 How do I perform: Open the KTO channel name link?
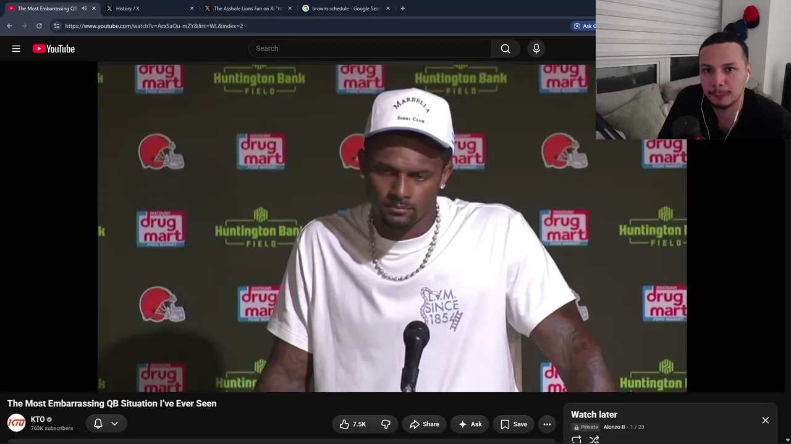[38, 419]
